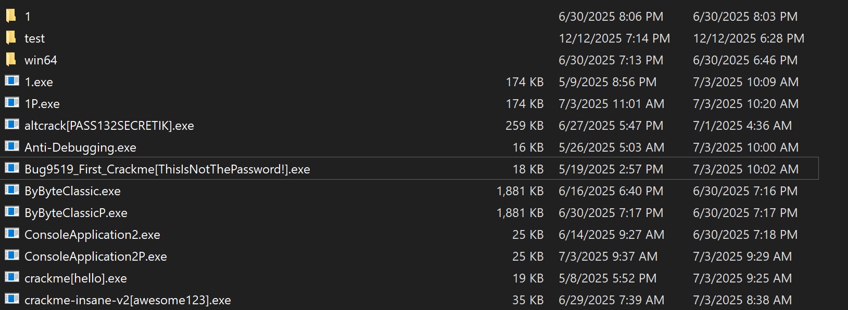
Task: Select the ByByteClassicP.exe file name
Action: [x=76, y=213]
